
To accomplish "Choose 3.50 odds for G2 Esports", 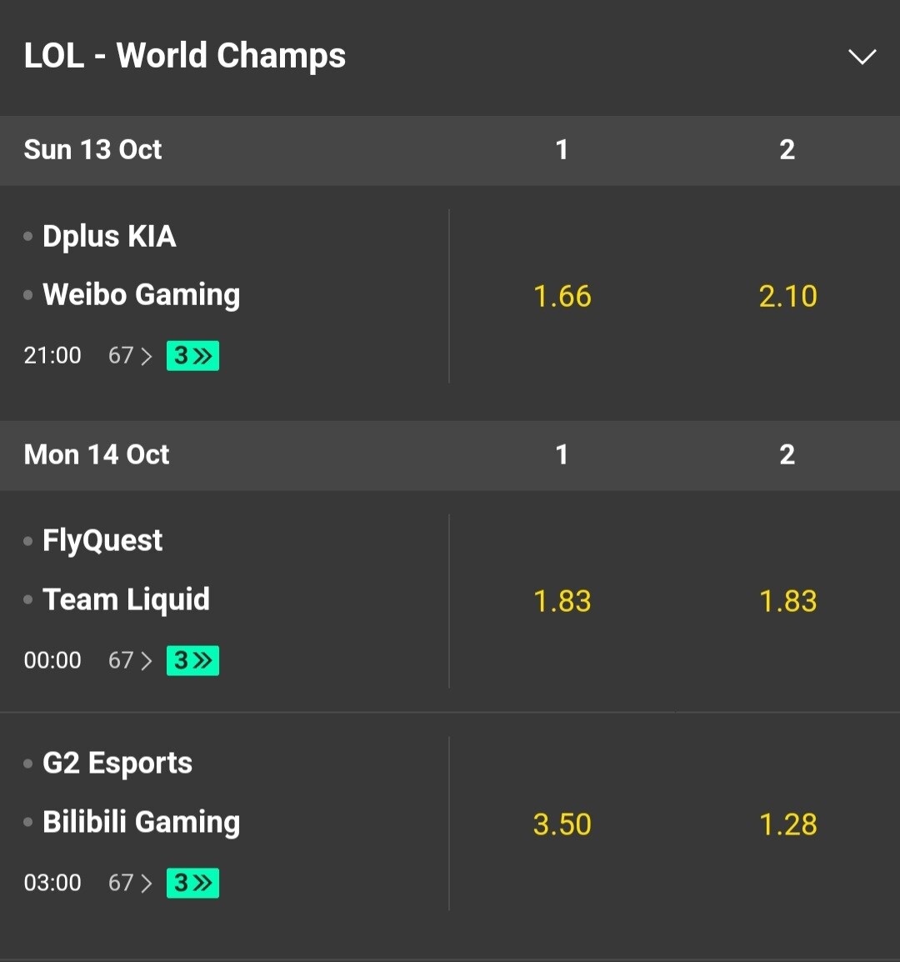I will click(562, 824).
